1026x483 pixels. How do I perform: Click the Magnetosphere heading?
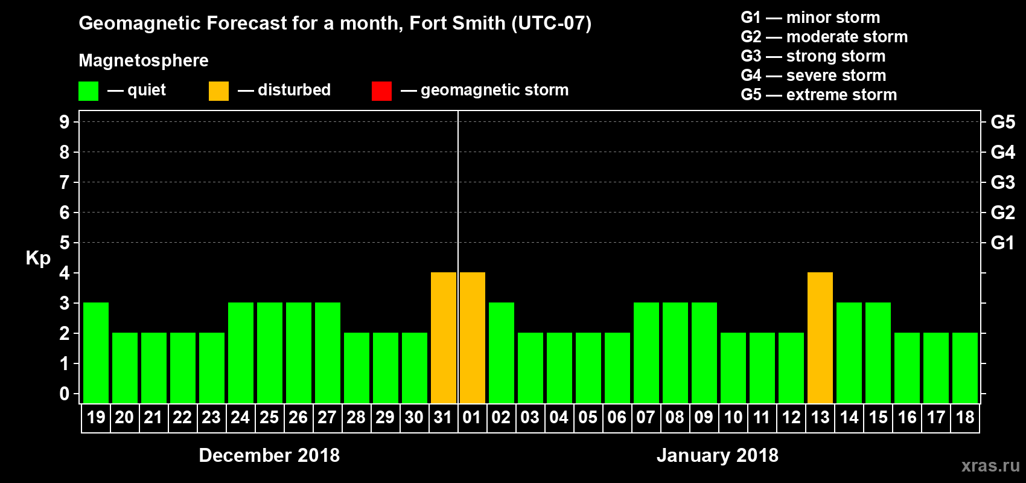144,61
